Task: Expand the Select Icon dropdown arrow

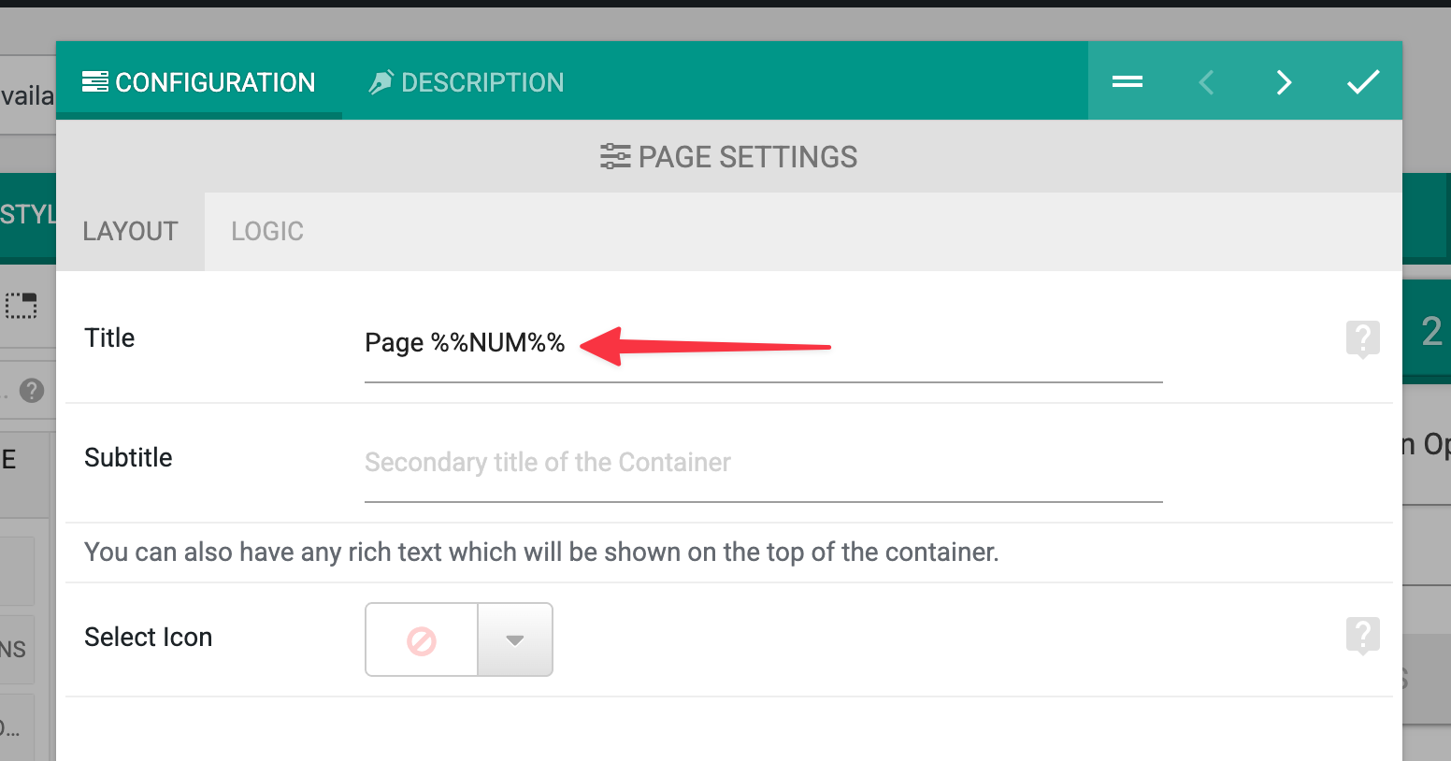Action: pos(514,639)
